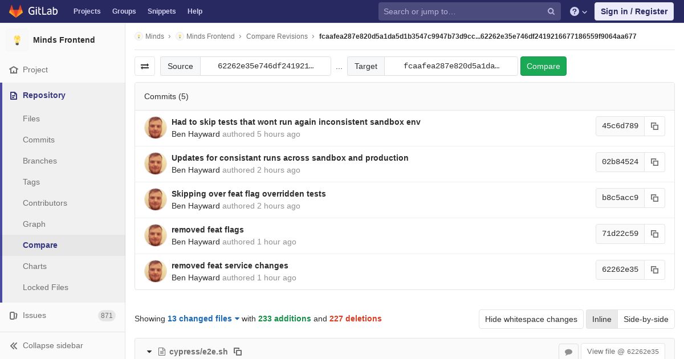The width and height of the screenshot is (684, 359).
Task: Copy commit SHA b8c5acc9
Action: pyautogui.click(x=654, y=198)
